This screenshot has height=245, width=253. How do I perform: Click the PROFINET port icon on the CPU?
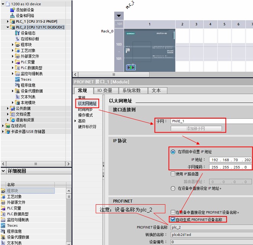coord(131,67)
